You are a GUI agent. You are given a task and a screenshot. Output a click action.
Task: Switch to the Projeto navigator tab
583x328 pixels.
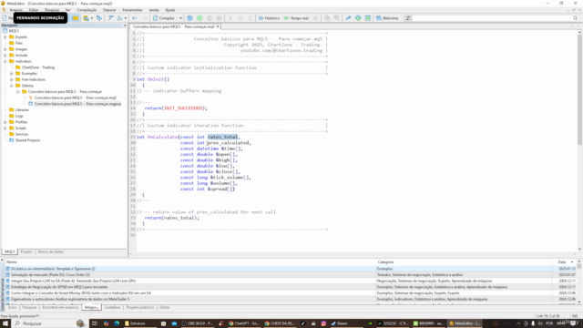tap(26, 251)
